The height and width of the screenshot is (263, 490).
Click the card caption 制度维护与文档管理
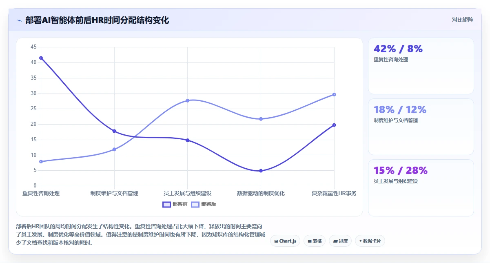(396, 120)
